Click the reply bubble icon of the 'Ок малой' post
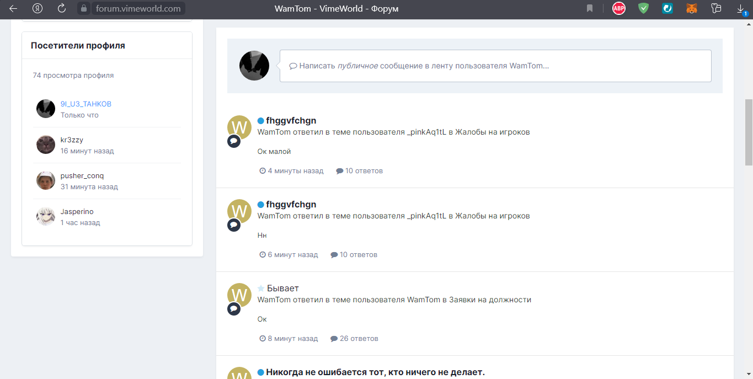 [x=339, y=171]
